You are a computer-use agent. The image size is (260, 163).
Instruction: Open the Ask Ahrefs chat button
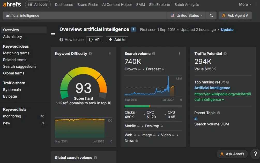232,154
